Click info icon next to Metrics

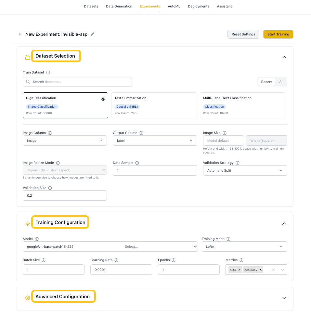pyautogui.click(x=241, y=260)
